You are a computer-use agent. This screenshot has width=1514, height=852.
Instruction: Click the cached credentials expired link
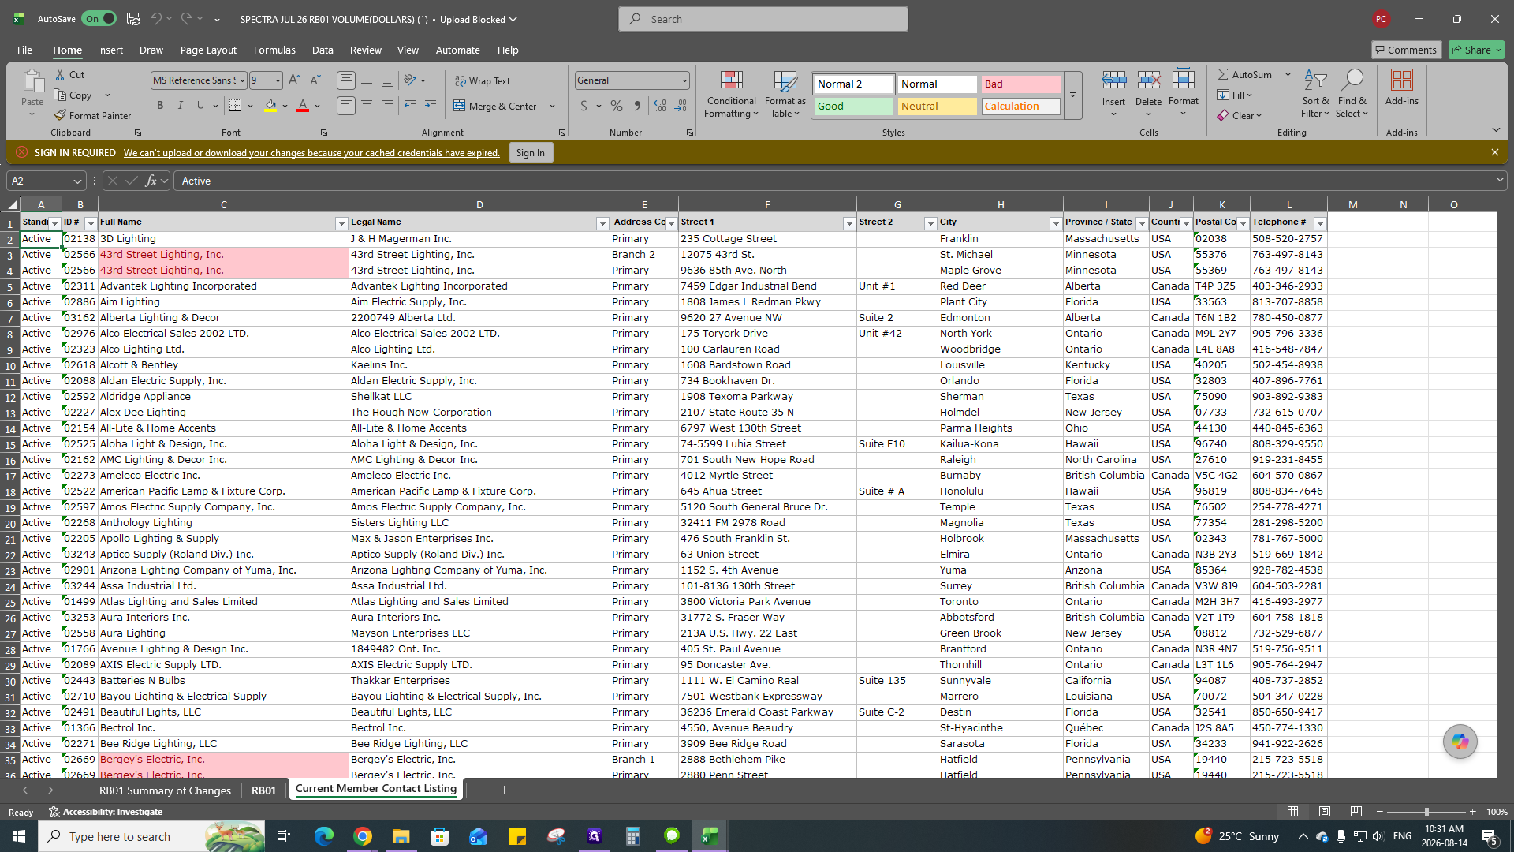pos(311,153)
